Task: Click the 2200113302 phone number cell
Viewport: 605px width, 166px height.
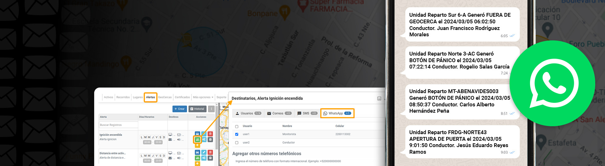Action: (x=343, y=134)
